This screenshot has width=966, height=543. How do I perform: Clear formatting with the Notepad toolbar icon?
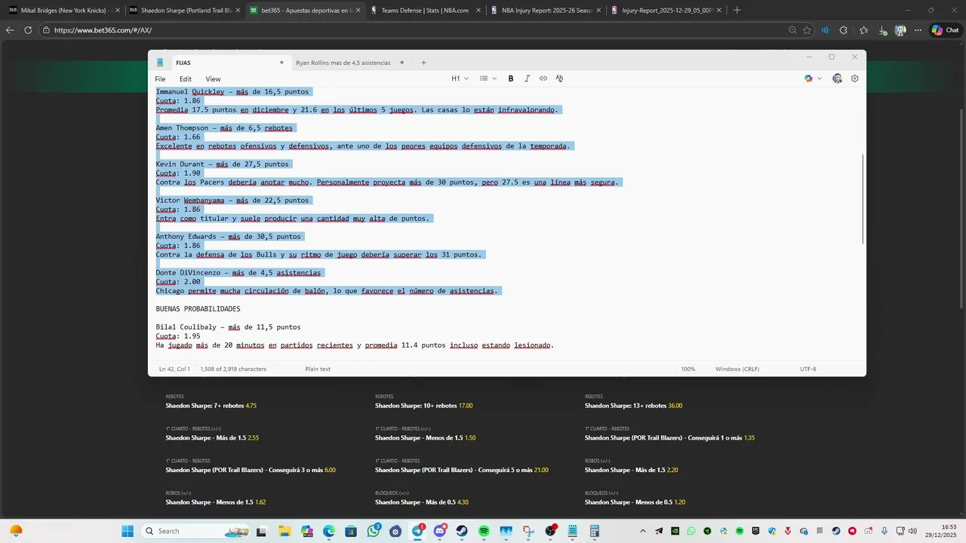tap(559, 78)
